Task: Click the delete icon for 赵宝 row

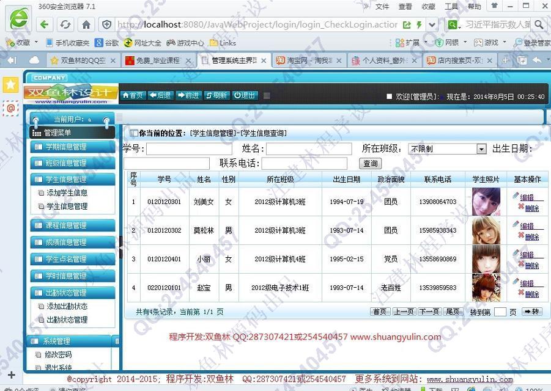Action: 522,293
